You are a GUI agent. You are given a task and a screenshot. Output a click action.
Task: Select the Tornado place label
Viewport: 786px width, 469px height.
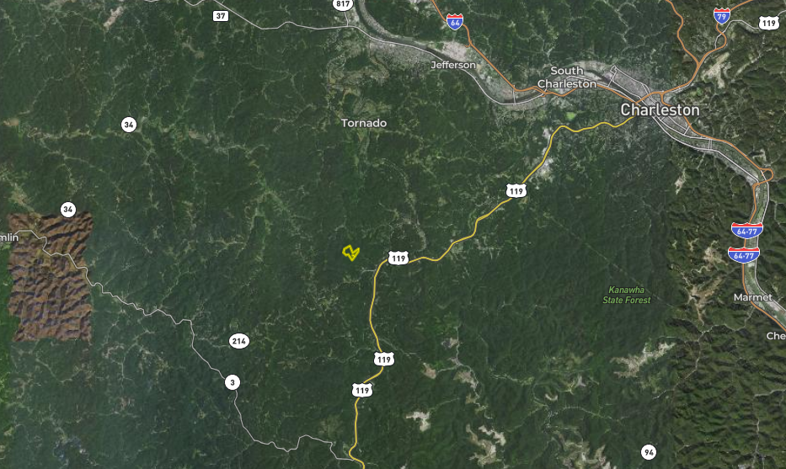click(364, 123)
